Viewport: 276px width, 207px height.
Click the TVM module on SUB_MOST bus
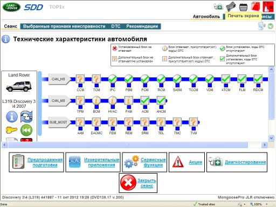[x=194, y=122]
